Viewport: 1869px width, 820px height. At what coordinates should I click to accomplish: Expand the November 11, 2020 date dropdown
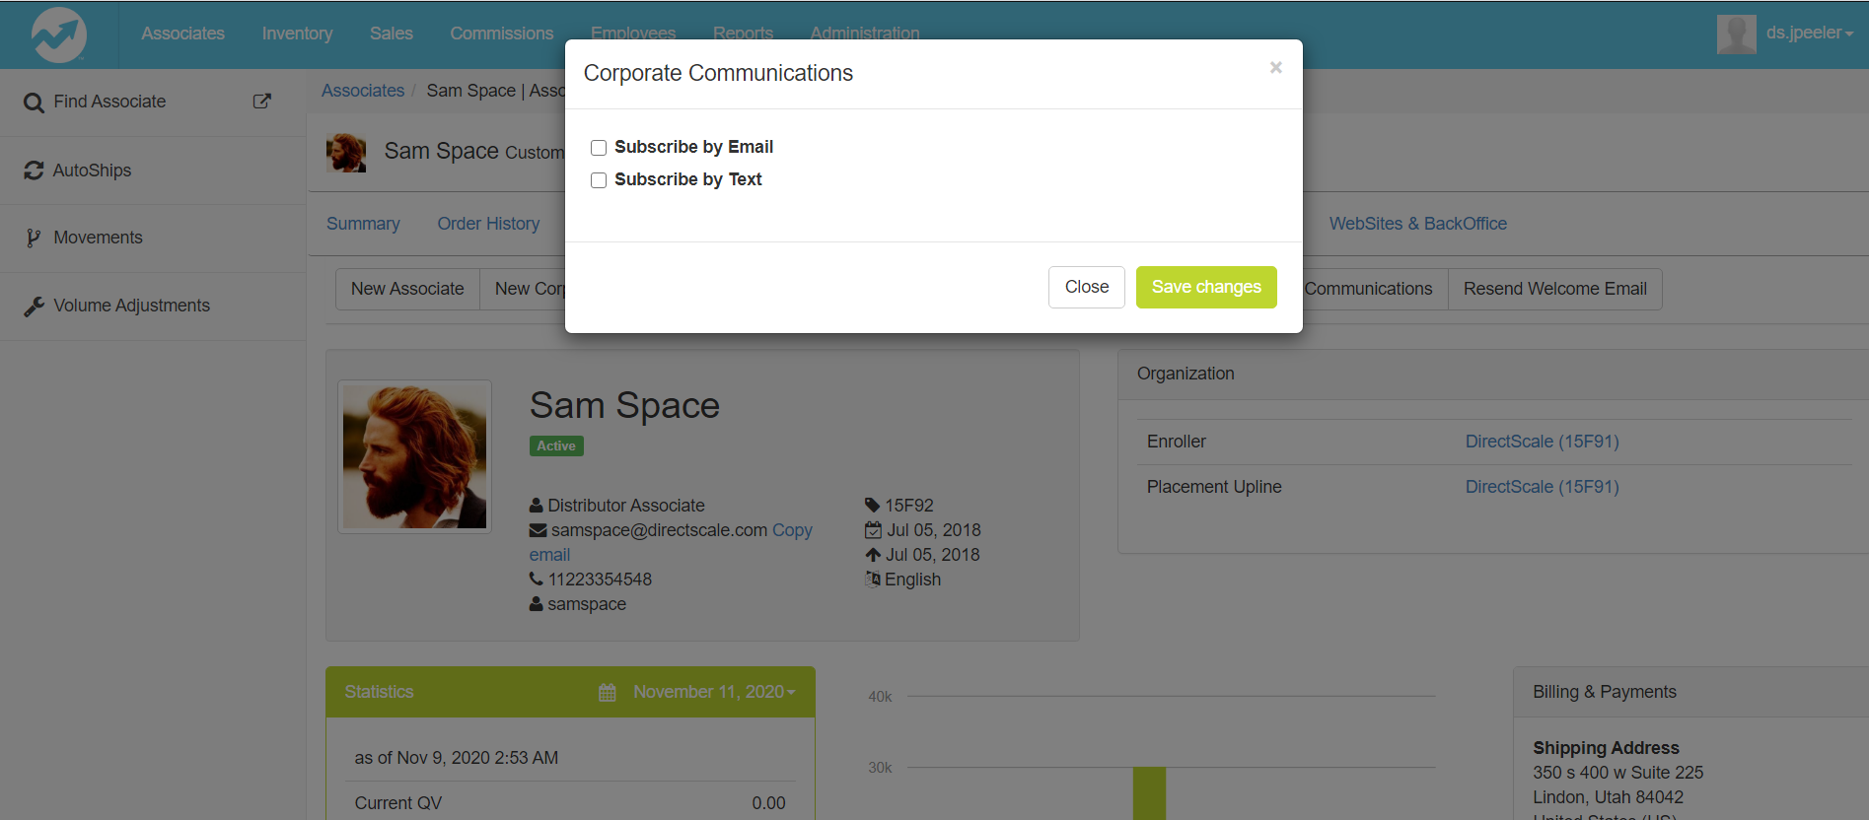[714, 692]
